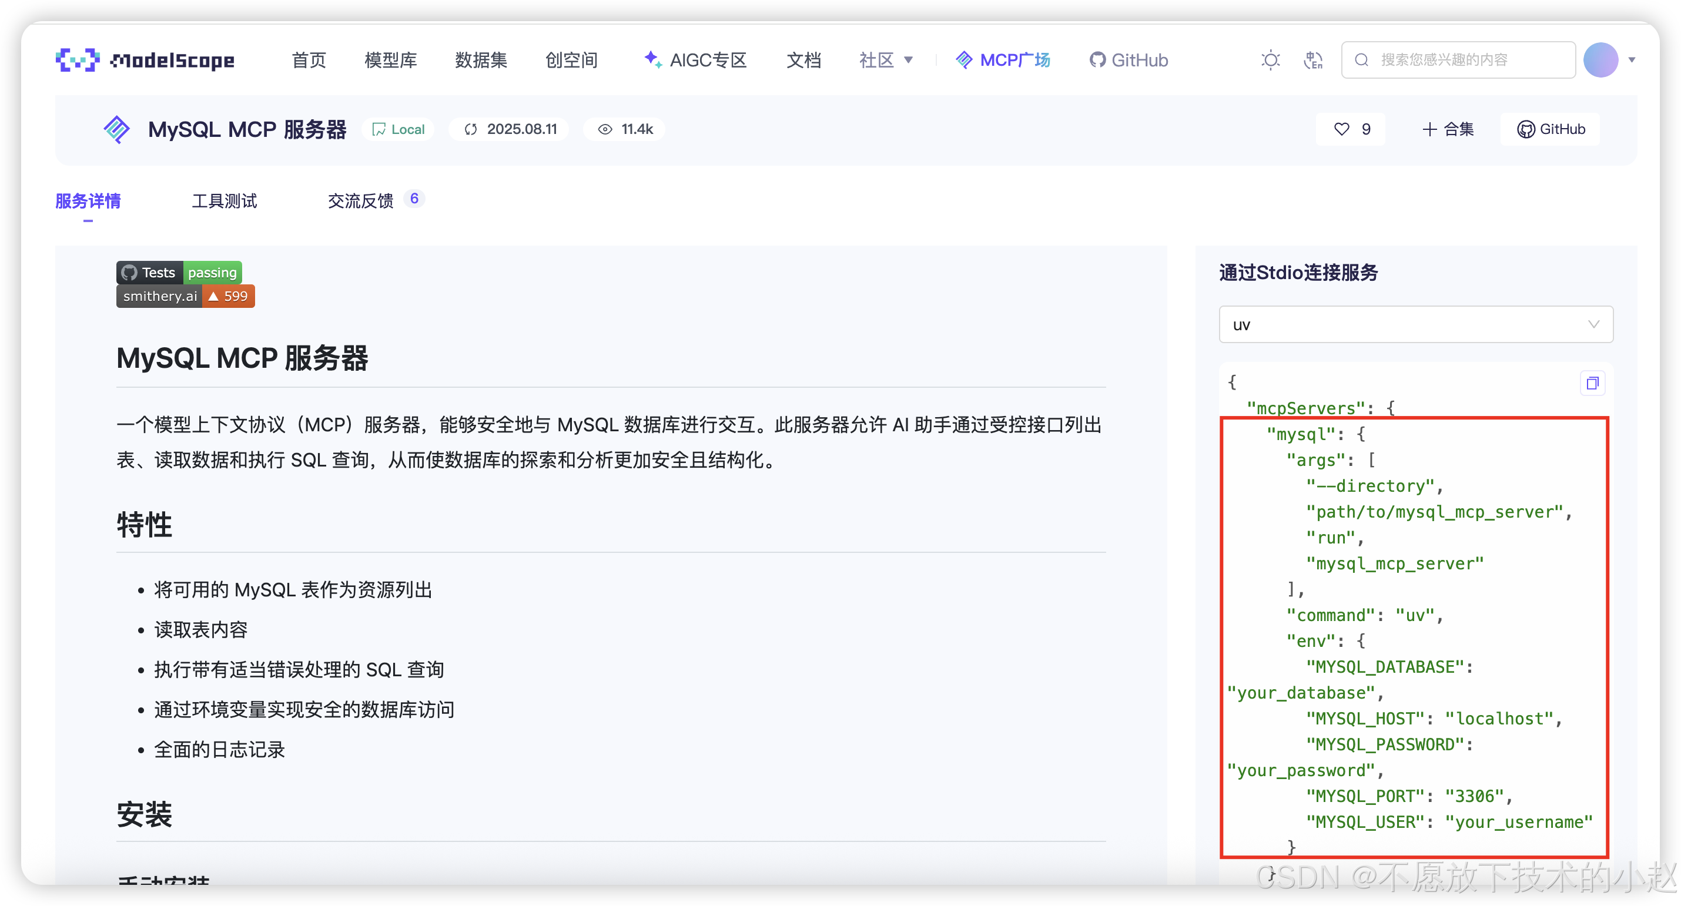This screenshot has width=1681, height=906.
Task: Open the 首页 nav item
Action: [309, 60]
